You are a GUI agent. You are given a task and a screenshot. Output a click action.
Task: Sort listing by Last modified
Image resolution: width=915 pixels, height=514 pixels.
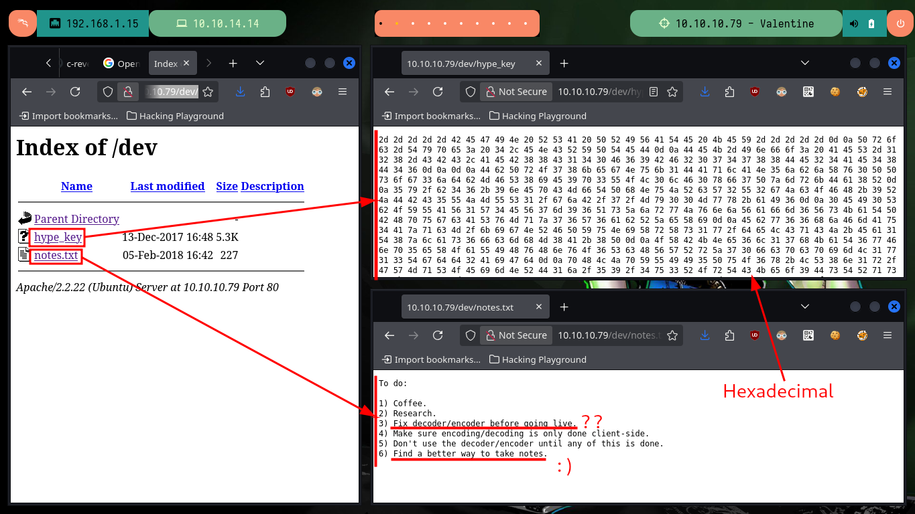(168, 186)
